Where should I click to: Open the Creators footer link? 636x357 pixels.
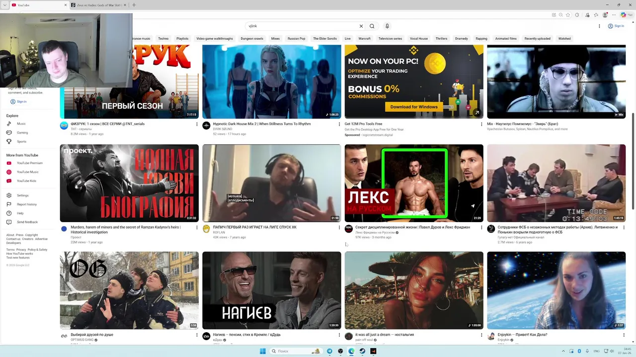[x=27, y=239]
